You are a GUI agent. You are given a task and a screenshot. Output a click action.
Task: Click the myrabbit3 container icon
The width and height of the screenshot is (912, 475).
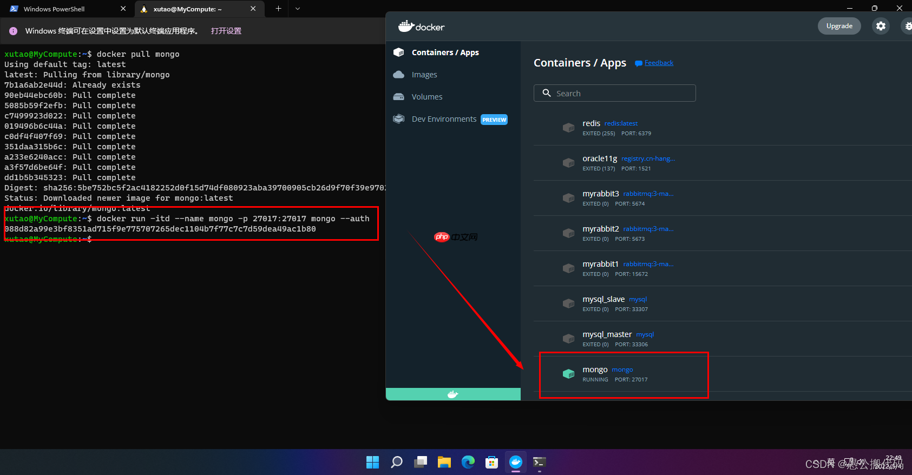[x=568, y=198]
